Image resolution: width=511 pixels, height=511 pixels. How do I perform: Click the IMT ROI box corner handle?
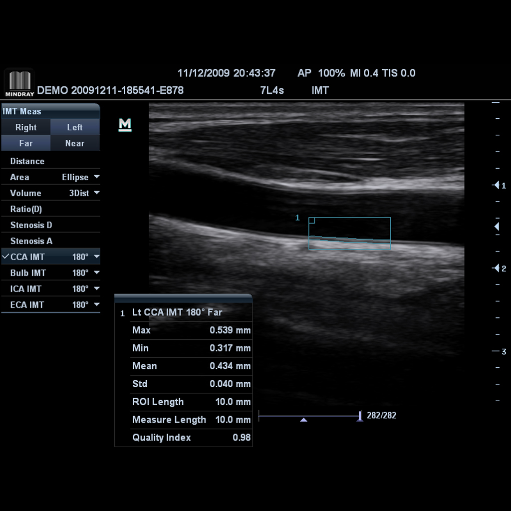[x=312, y=221]
